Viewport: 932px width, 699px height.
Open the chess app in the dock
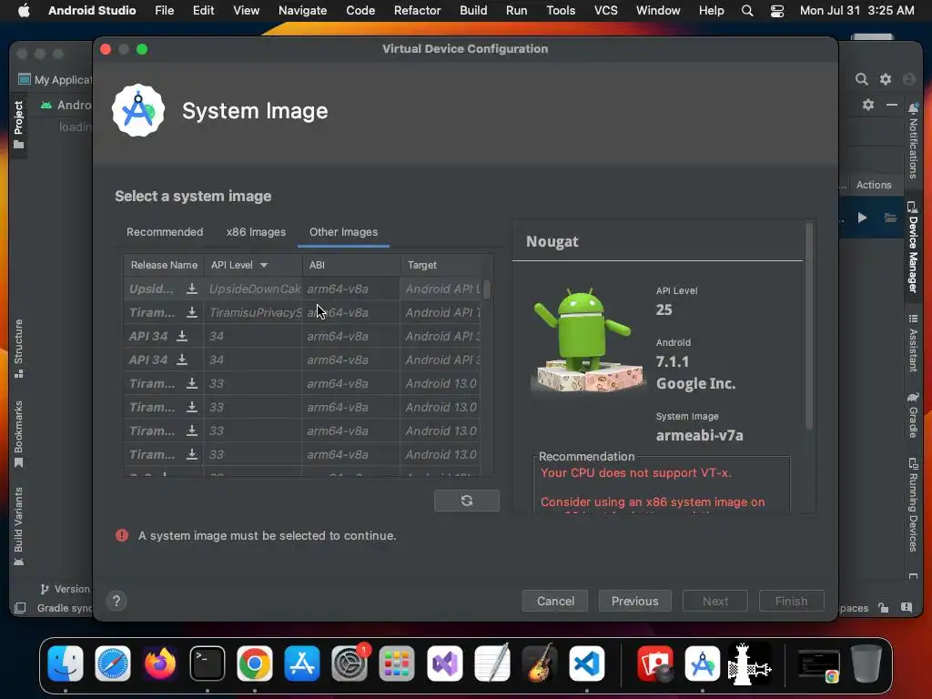coord(750,664)
